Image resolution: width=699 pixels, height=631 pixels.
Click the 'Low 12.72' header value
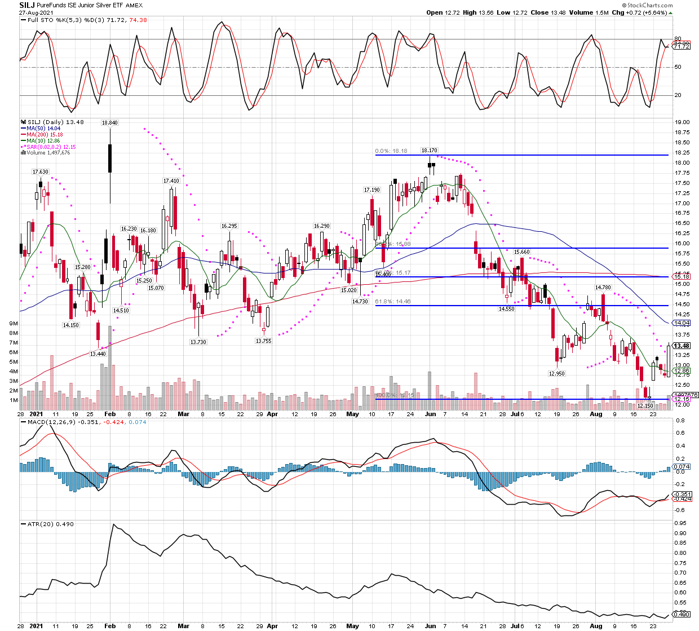point(512,12)
